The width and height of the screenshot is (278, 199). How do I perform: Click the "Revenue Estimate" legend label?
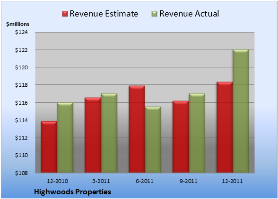104,14
